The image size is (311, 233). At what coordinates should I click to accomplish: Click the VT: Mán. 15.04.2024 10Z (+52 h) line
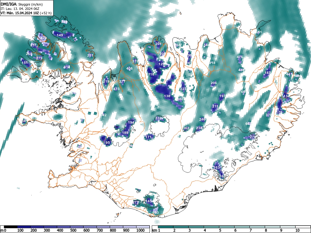(x=26, y=13)
